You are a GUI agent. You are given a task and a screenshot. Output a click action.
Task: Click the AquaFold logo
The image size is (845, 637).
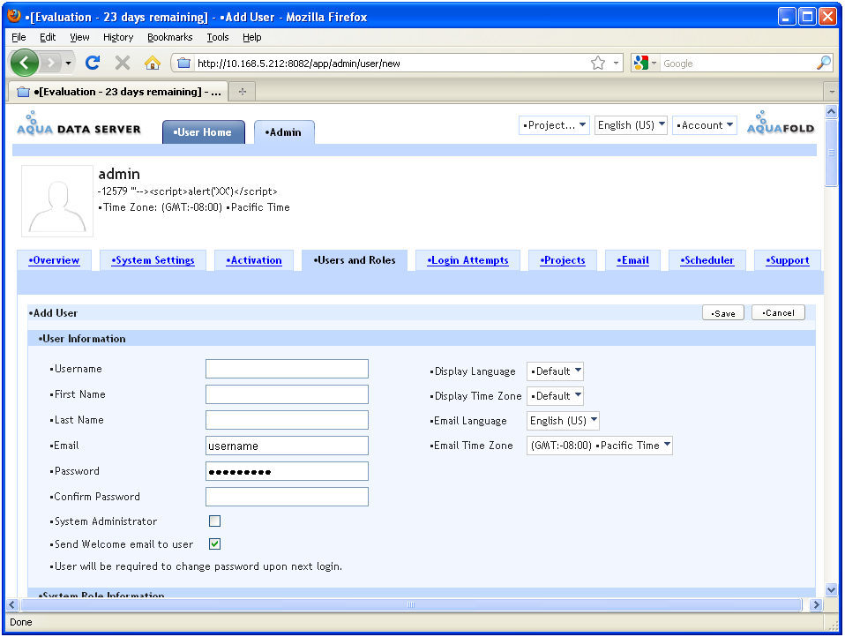pos(781,124)
